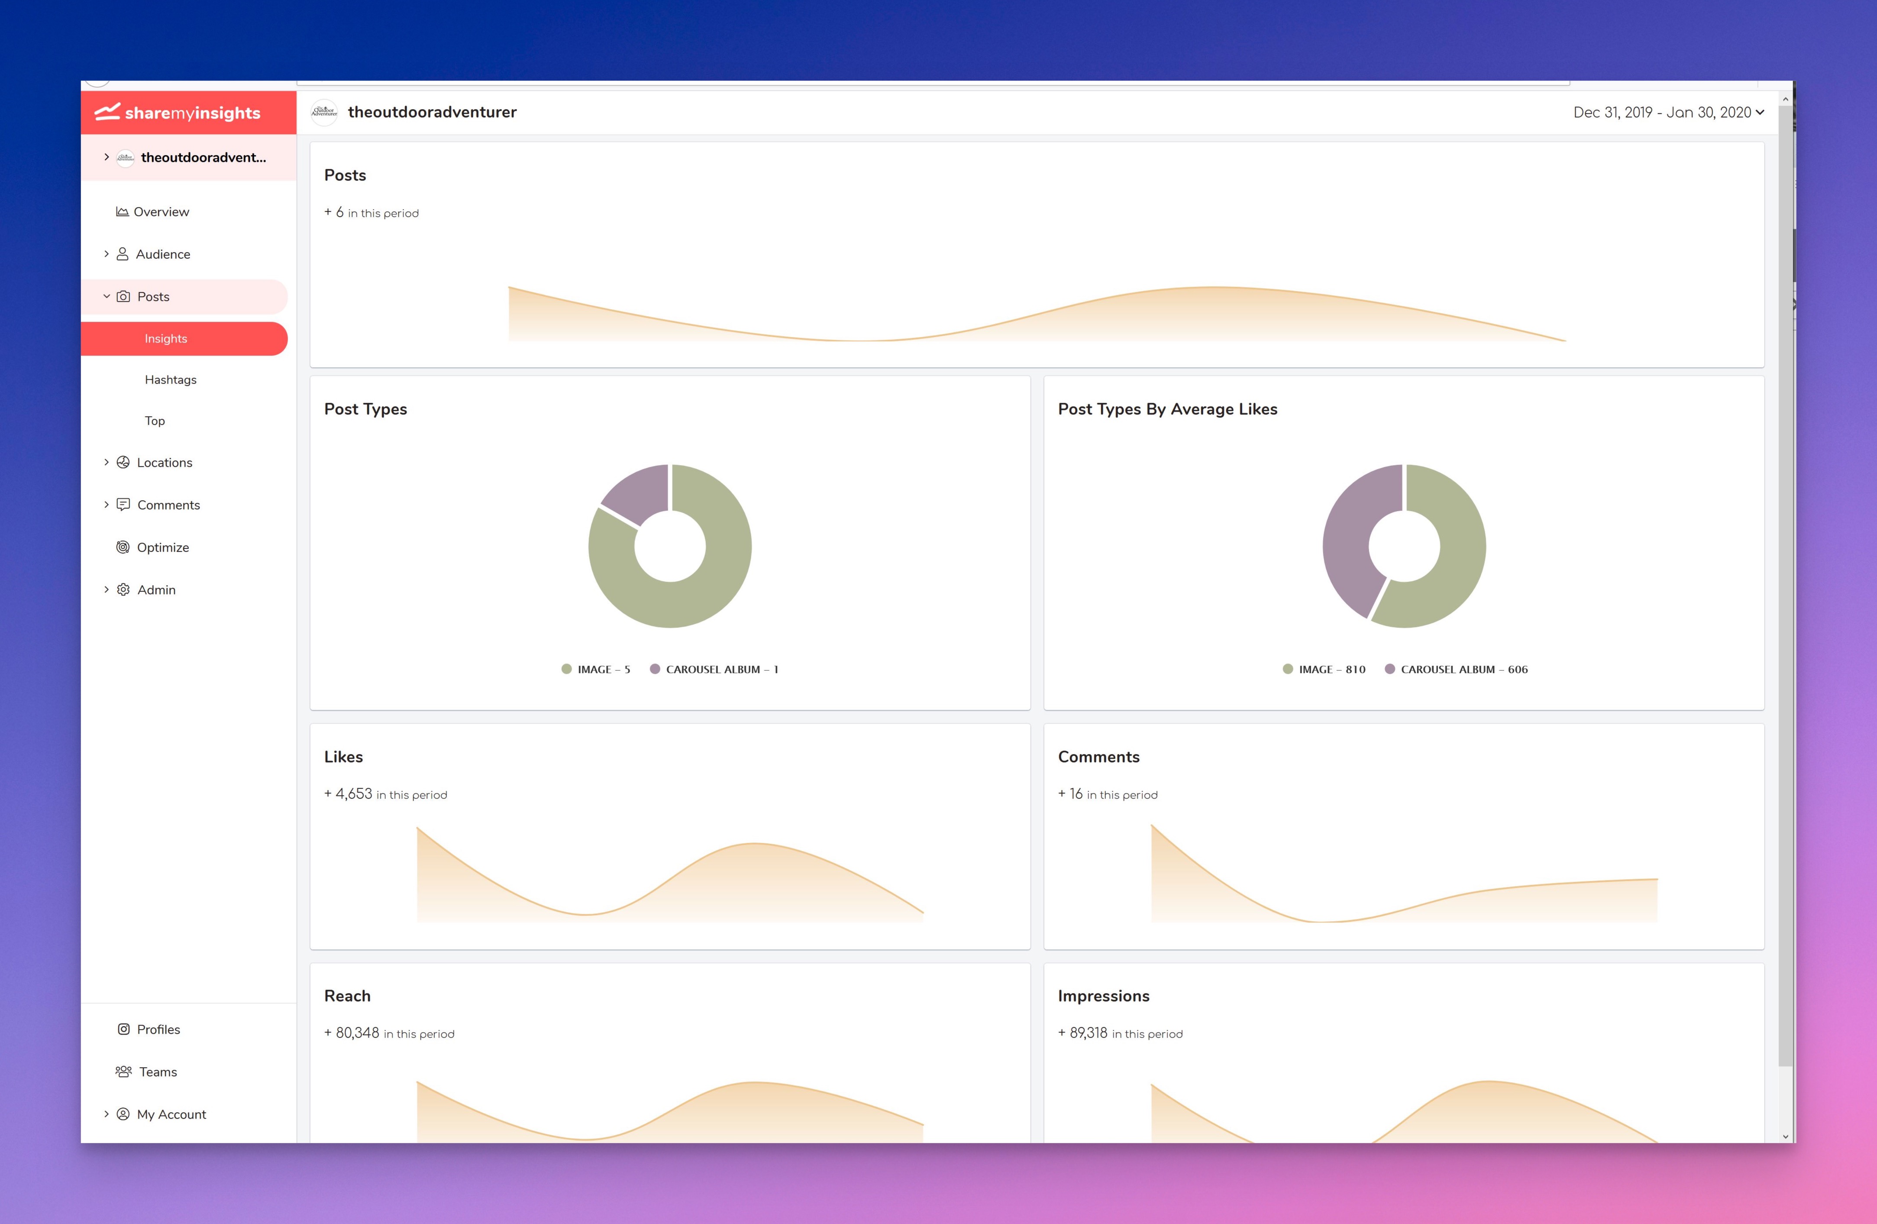
Task: Click the Posts camera icon
Action: [x=123, y=297]
